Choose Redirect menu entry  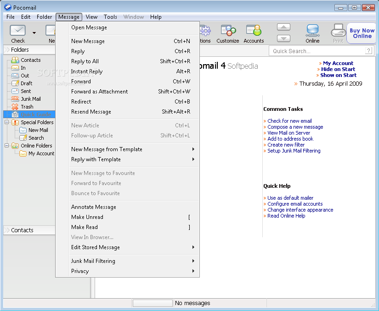(134, 102)
